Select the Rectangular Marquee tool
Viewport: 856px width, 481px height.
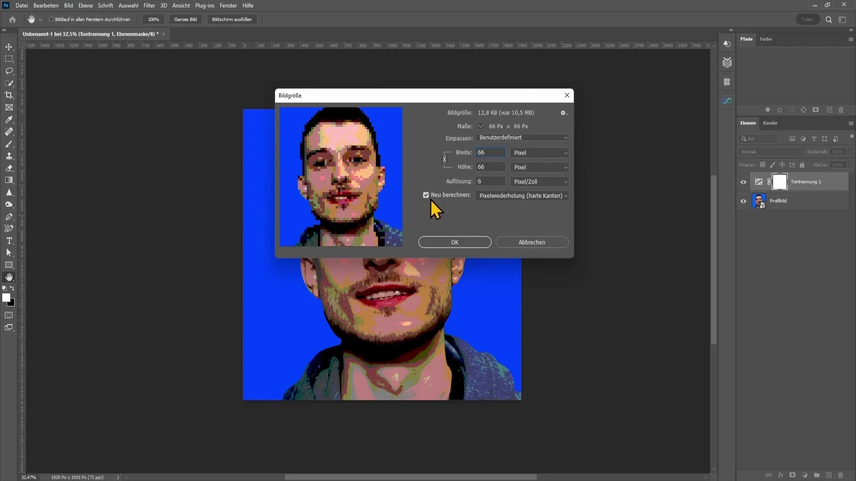click(9, 59)
